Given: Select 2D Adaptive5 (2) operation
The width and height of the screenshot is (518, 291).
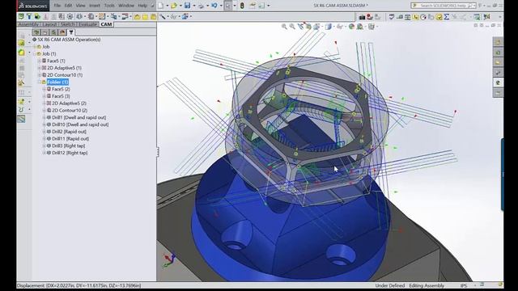Looking at the screenshot, I should point(69,103).
